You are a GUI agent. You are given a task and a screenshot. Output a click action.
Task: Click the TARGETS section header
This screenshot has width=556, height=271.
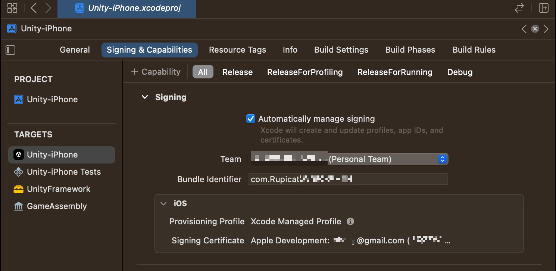[x=33, y=135]
